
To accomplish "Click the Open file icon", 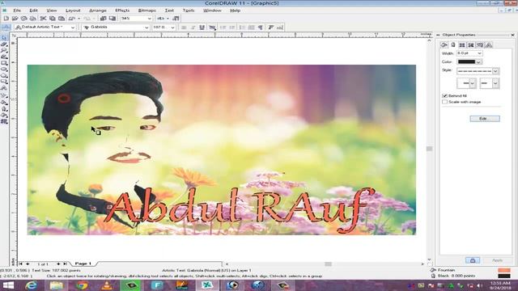I will click(15, 19).
